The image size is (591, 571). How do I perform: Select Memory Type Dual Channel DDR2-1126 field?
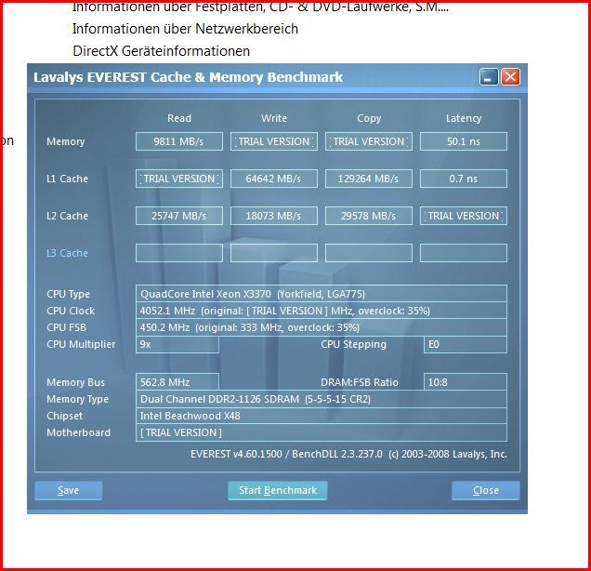322,399
